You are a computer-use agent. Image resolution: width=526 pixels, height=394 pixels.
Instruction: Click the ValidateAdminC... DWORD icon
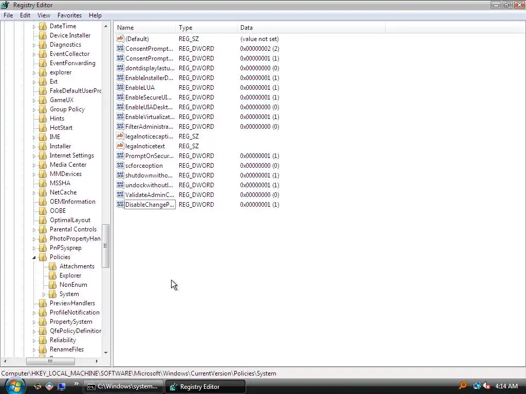coord(120,194)
